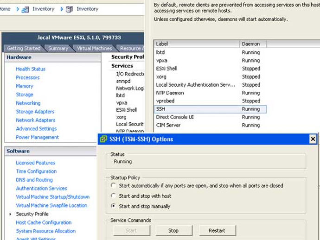The image size is (320, 240).
Task: Select the xorg row in services table
Action: [x=210, y=76]
